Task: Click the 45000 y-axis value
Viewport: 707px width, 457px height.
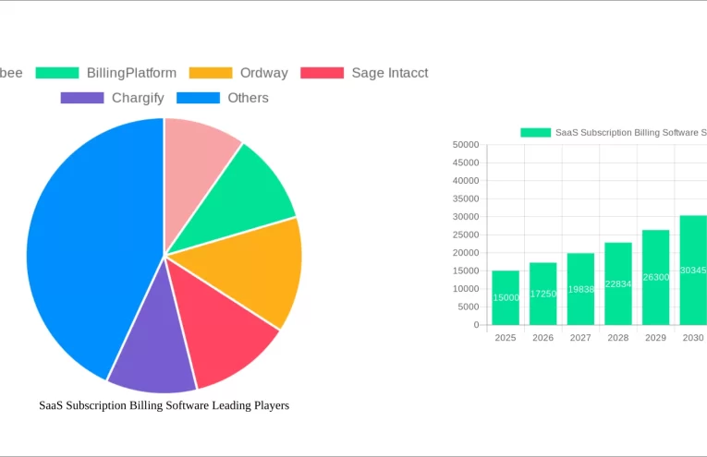Action: tap(466, 162)
